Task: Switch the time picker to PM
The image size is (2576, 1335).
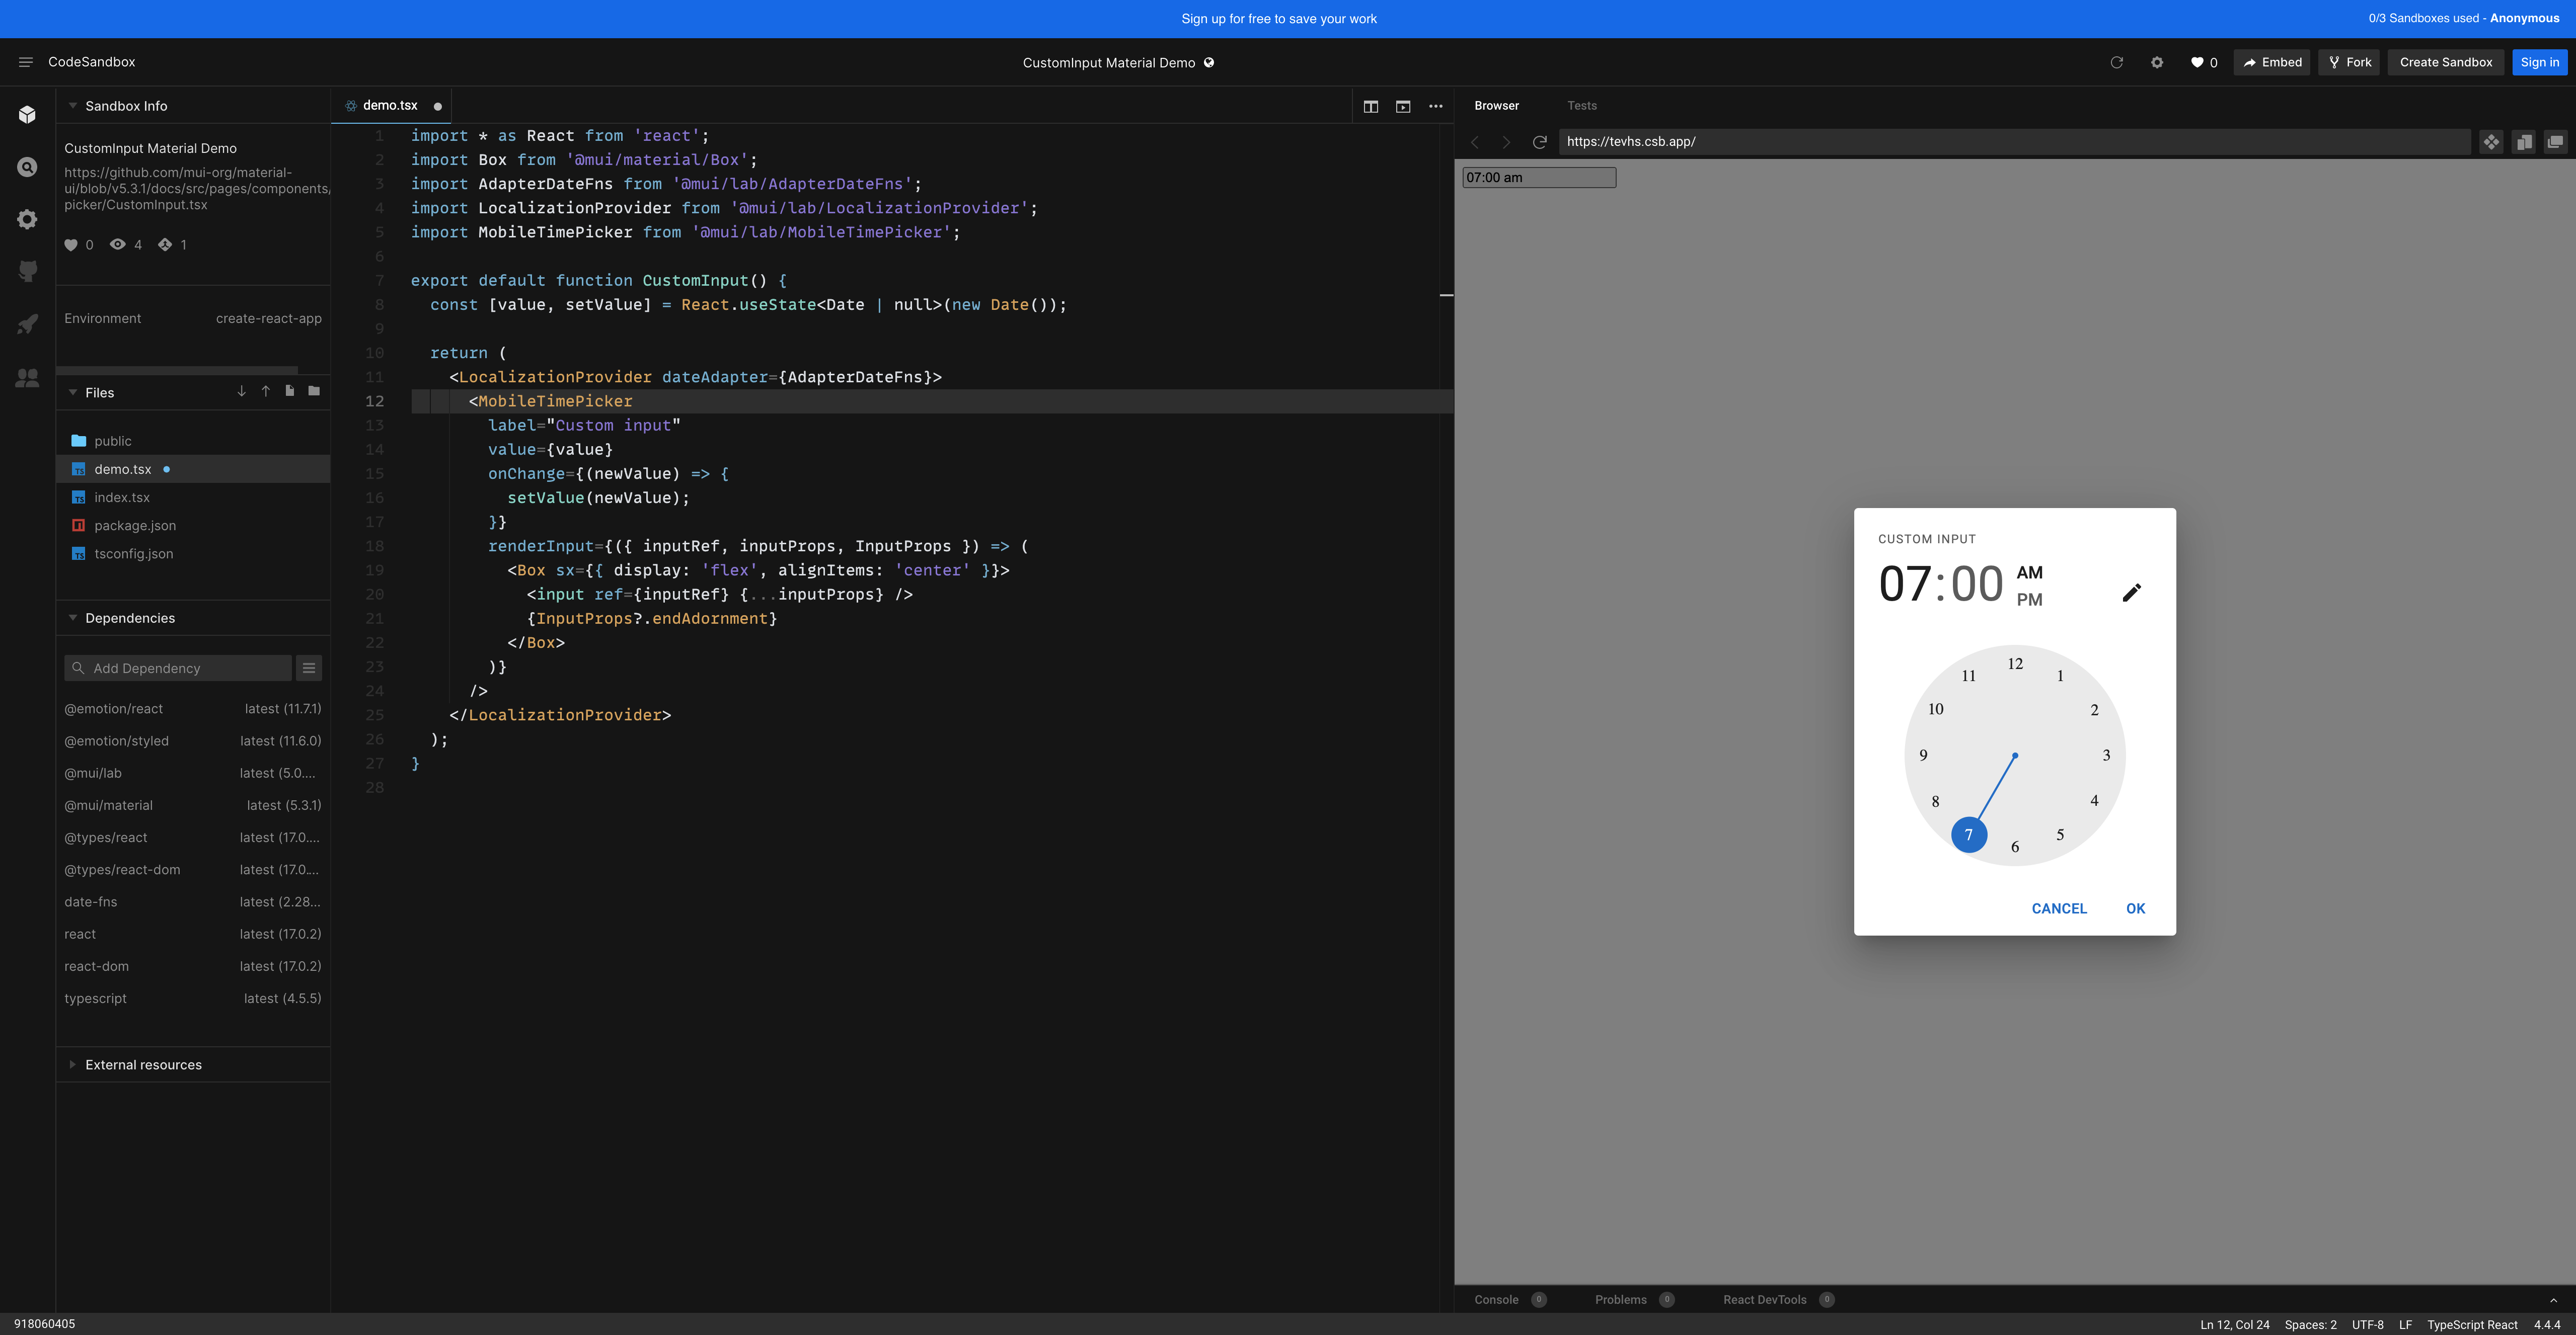Action: [2029, 600]
